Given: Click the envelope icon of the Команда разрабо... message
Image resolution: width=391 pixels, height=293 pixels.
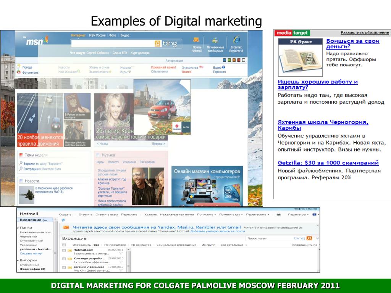Looking at the screenshot, I should pos(69,259).
